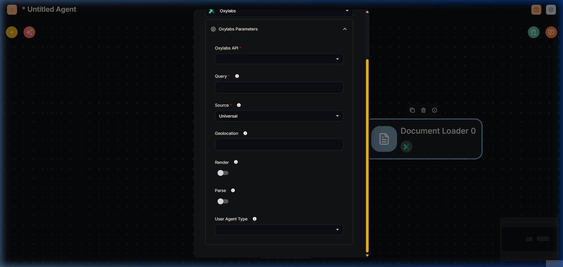Select the Document Loader 0 node title

(438, 131)
